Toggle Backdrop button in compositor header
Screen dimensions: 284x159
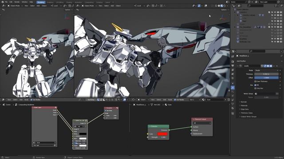[x=91, y=100]
